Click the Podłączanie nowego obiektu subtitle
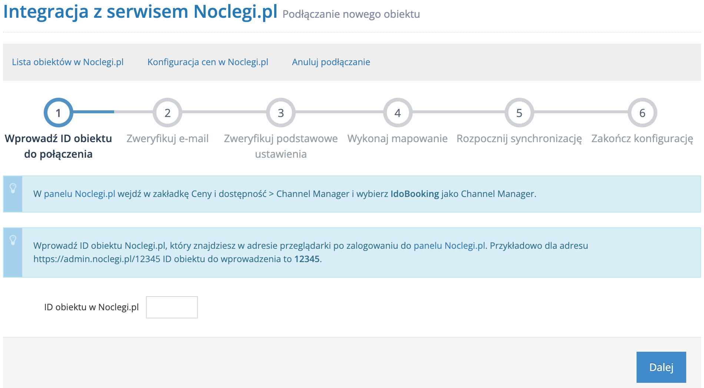The image size is (704, 388). point(351,15)
